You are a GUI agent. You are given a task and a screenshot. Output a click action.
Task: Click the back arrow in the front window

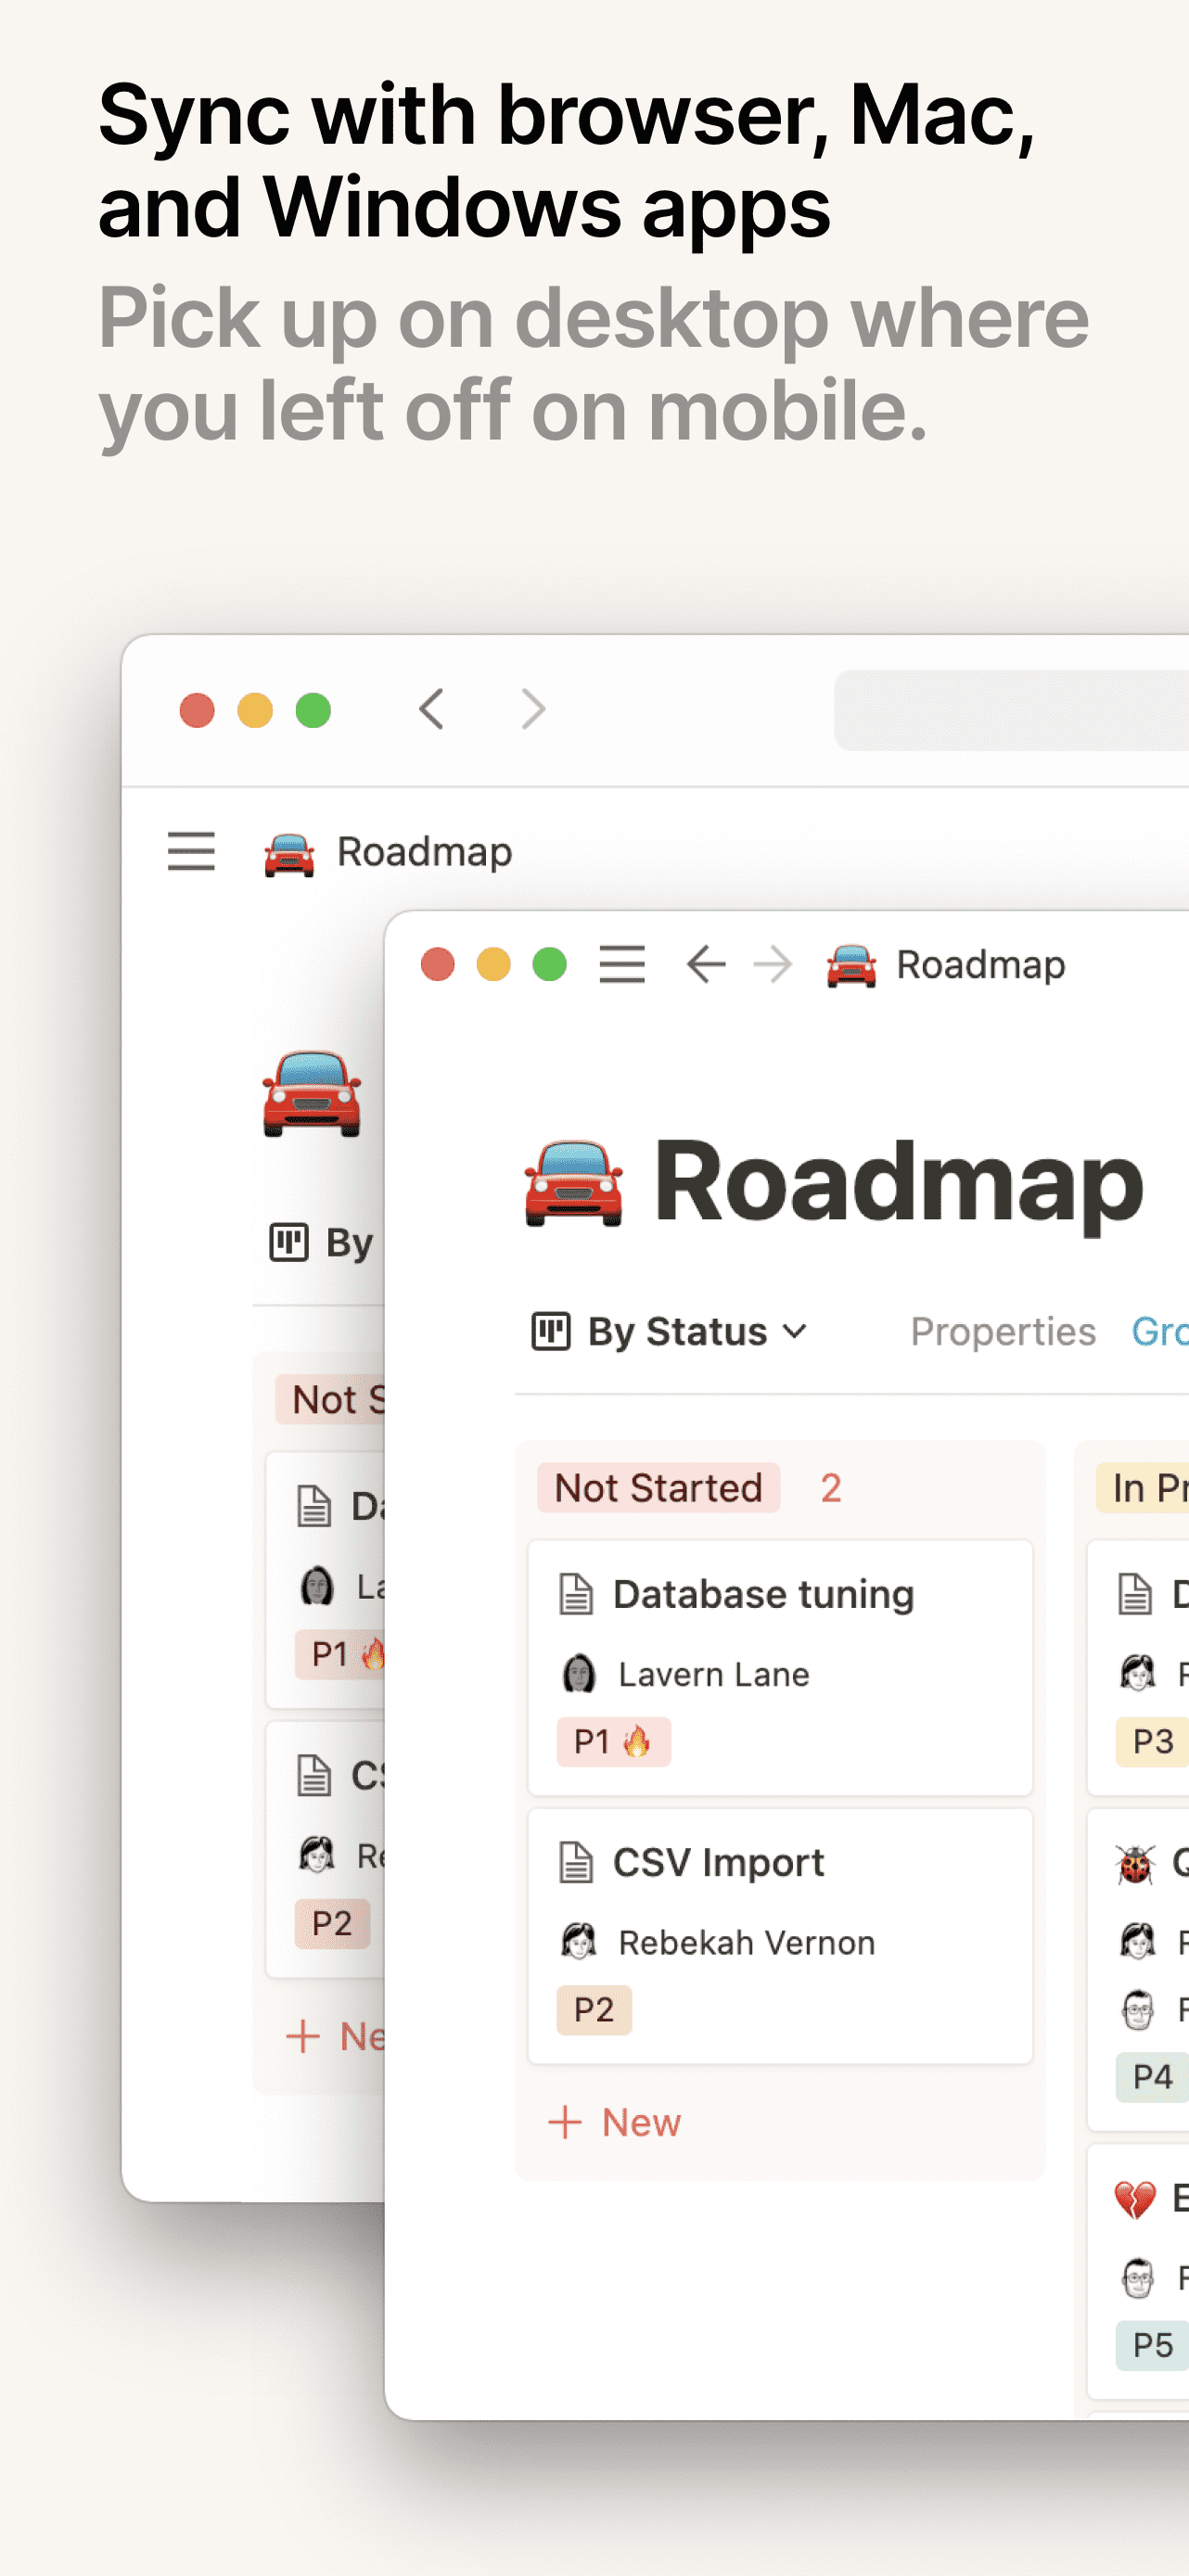[706, 965]
